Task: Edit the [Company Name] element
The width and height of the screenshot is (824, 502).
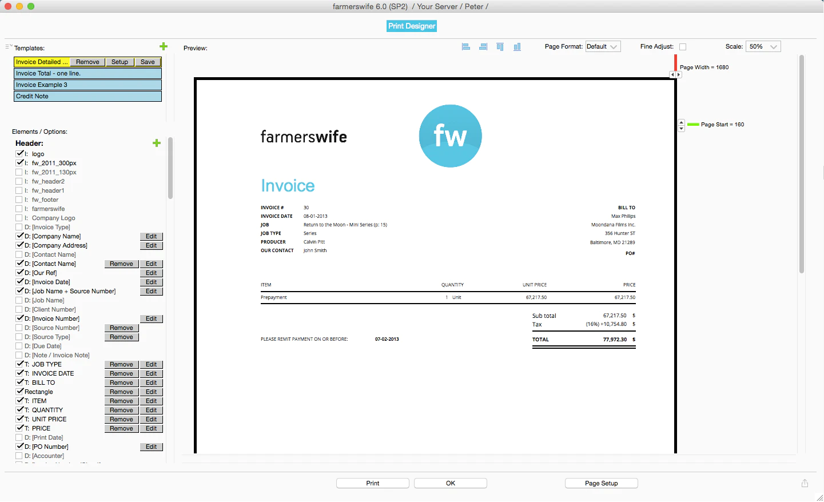Action: click(x=152, y=236)
